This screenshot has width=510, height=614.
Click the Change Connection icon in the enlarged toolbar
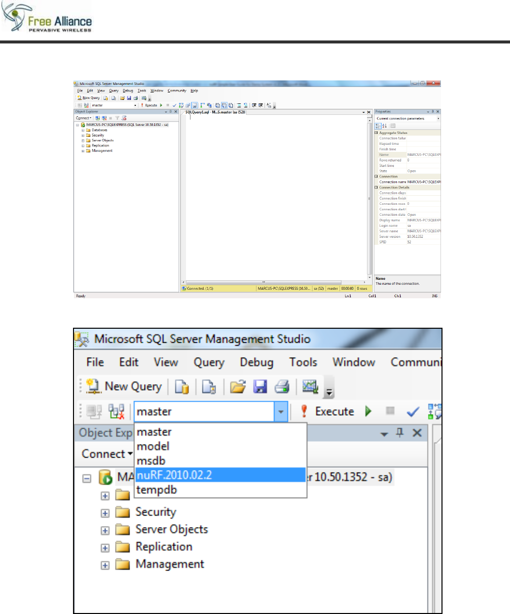(x=116, y=412)
